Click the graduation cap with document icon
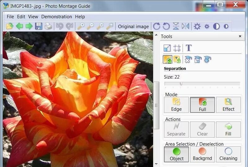 198,59
